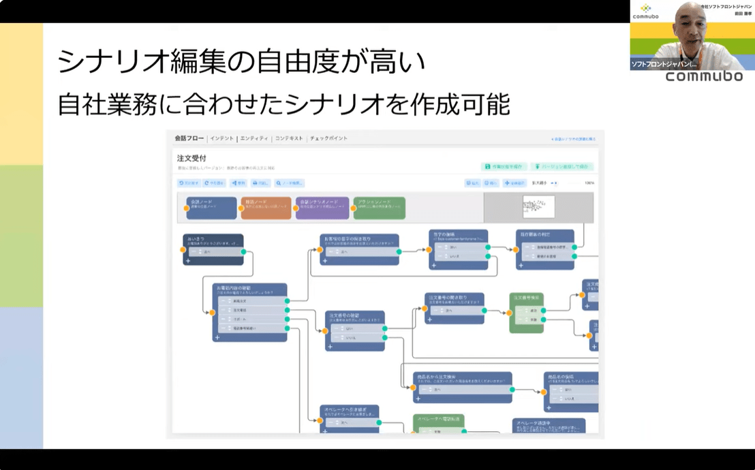Click output port of 注文番号の聞き取り node
This screenshot has height=470, width=755.
click(484, 311)
